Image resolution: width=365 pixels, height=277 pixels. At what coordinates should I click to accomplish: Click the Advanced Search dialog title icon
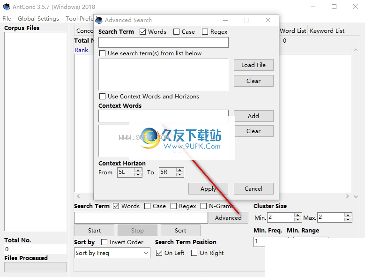click(99, 20)
